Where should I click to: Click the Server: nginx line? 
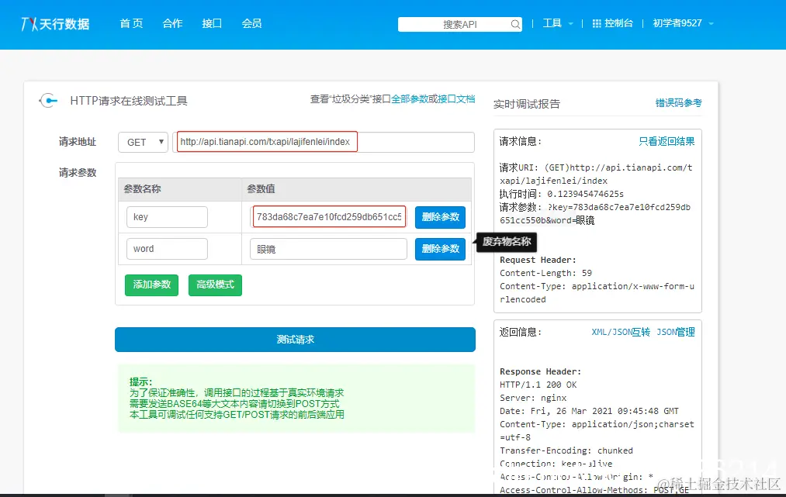[x=533, y=398]
